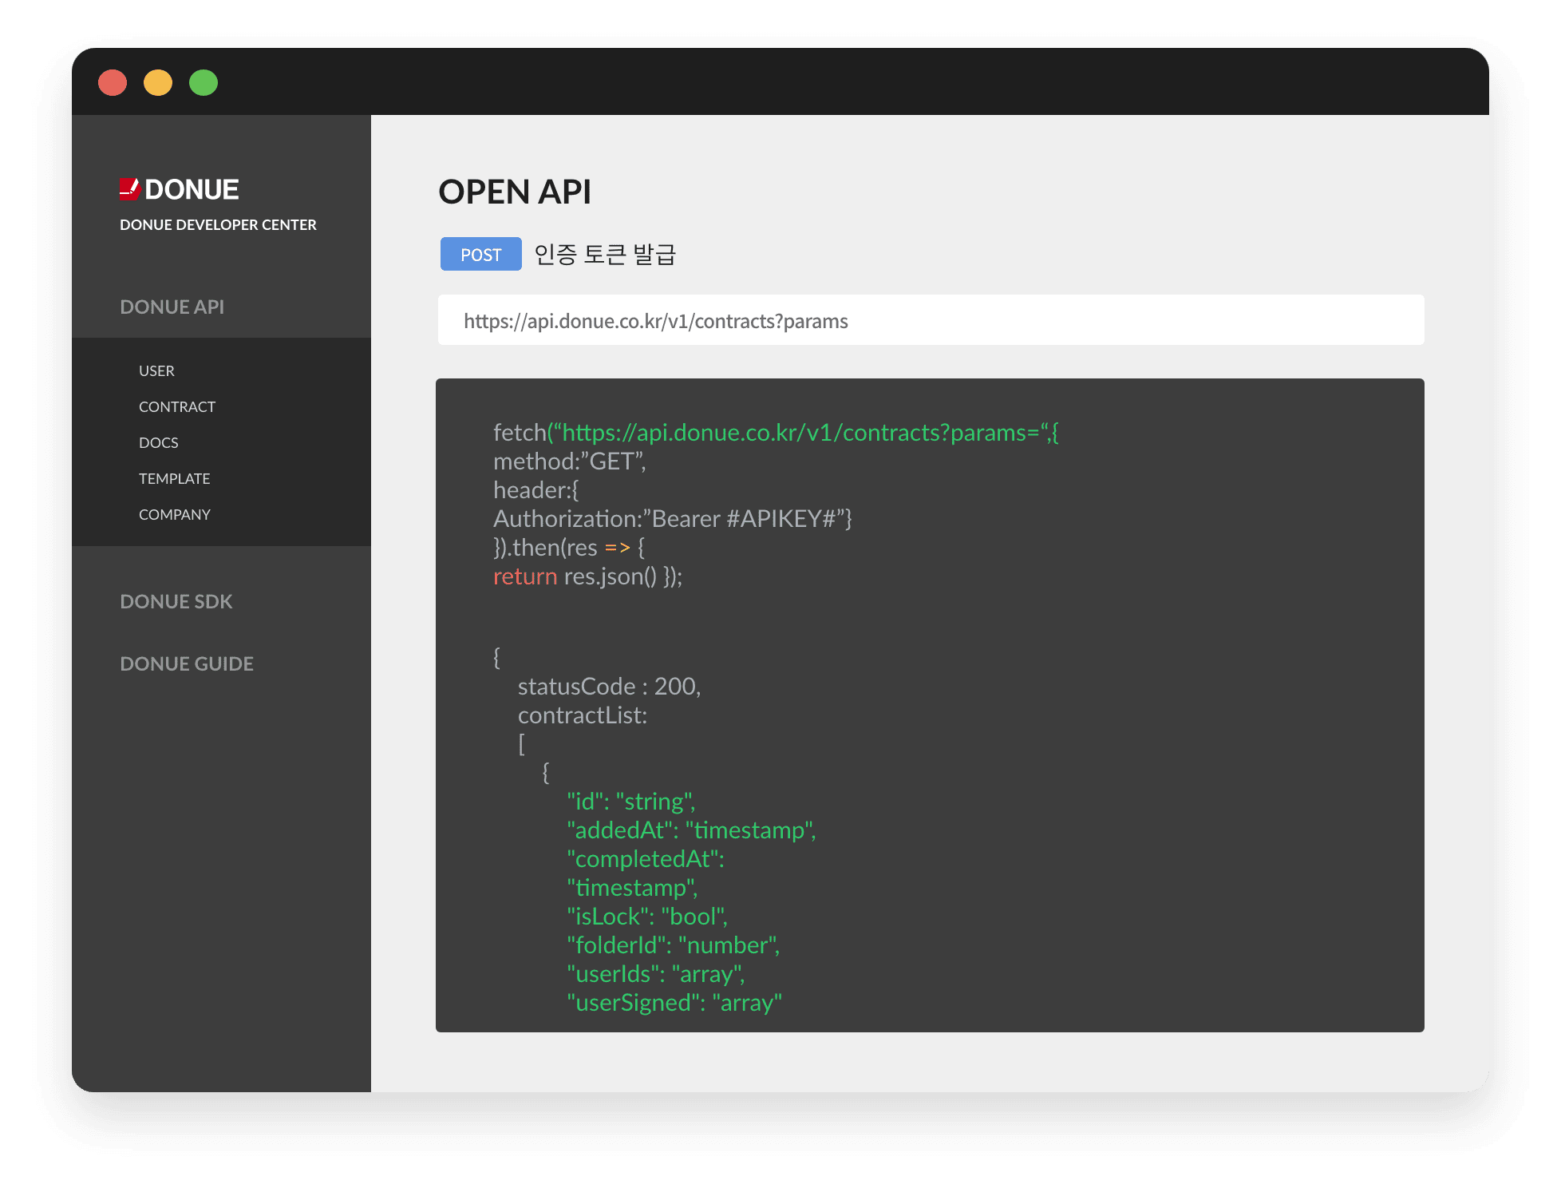
Task: Click the DONUE logo icon
Action: (x=130, y=189)
